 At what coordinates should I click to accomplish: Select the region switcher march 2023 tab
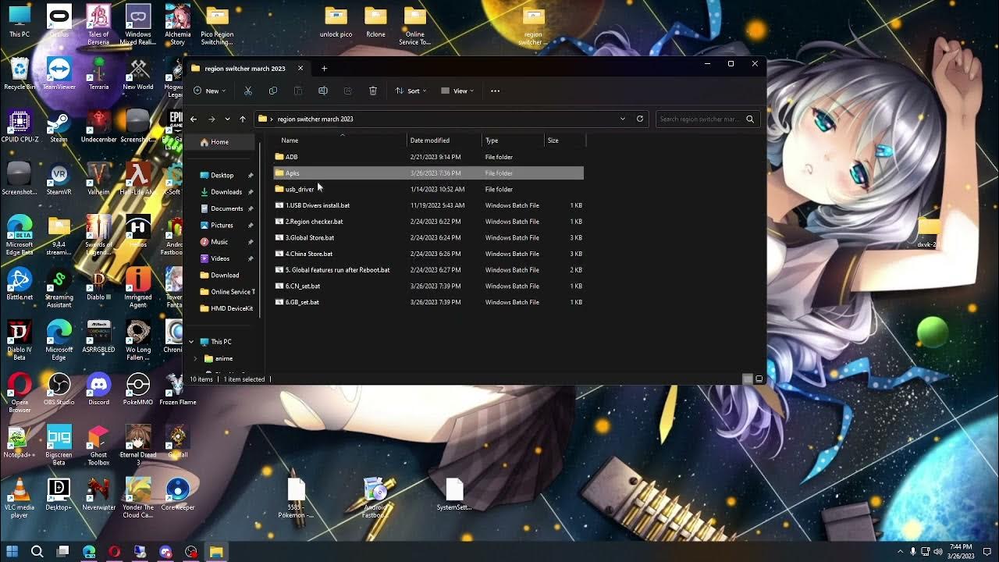click(245, 68)
